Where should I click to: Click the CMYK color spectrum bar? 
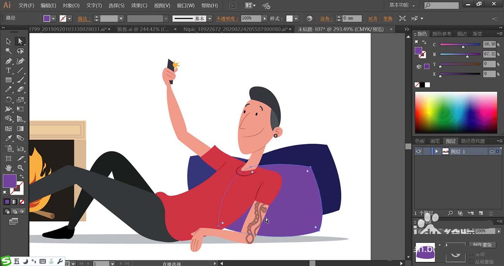(x=456, y=112)
